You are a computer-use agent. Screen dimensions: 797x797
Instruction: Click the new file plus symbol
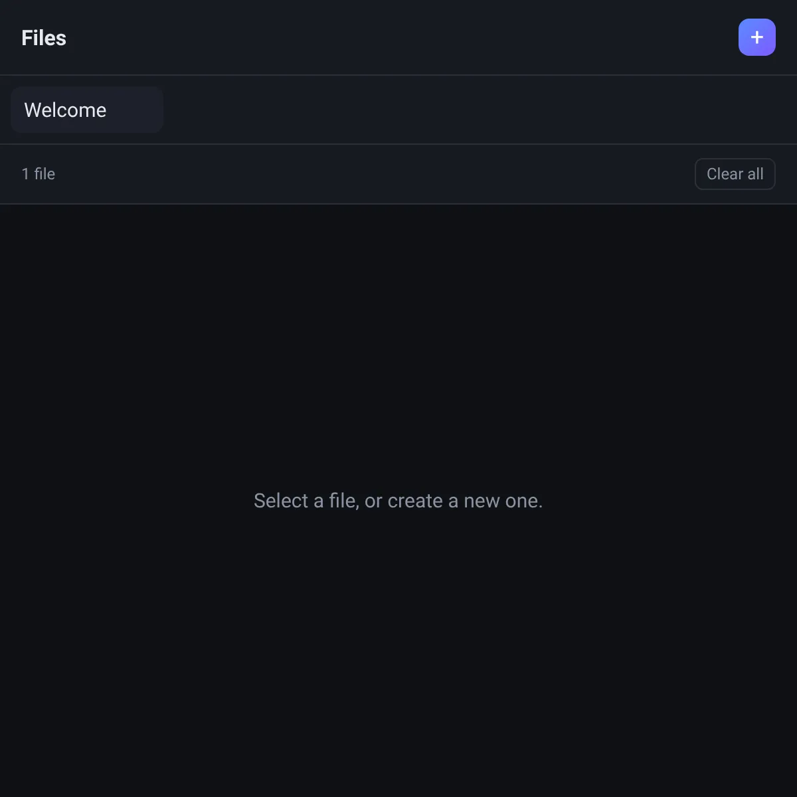pyautogui.click(x=756, y=37)
